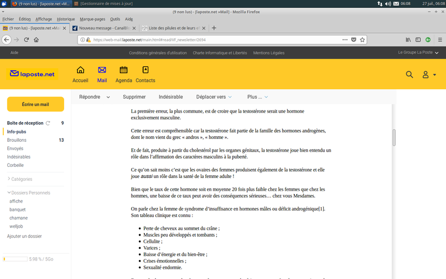The width and height of the screenshot is (446, 279).
Task: Toggle the Firefox sidebar icon
Action: [x=418, y=40]
